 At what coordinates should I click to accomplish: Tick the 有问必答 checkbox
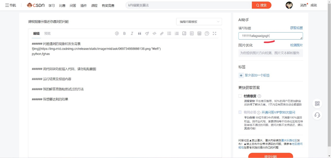(240, 112)
